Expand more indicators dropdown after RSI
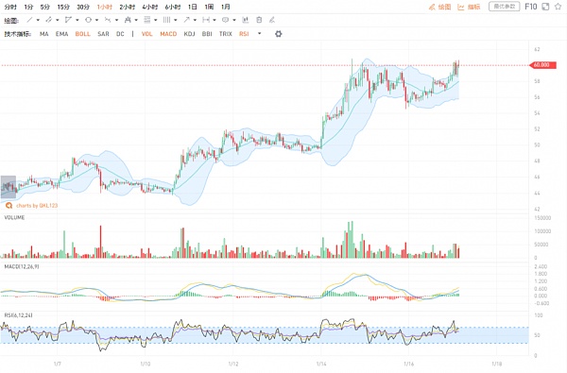The height and width of the screenshot is (373, 567). click(259, 34)
